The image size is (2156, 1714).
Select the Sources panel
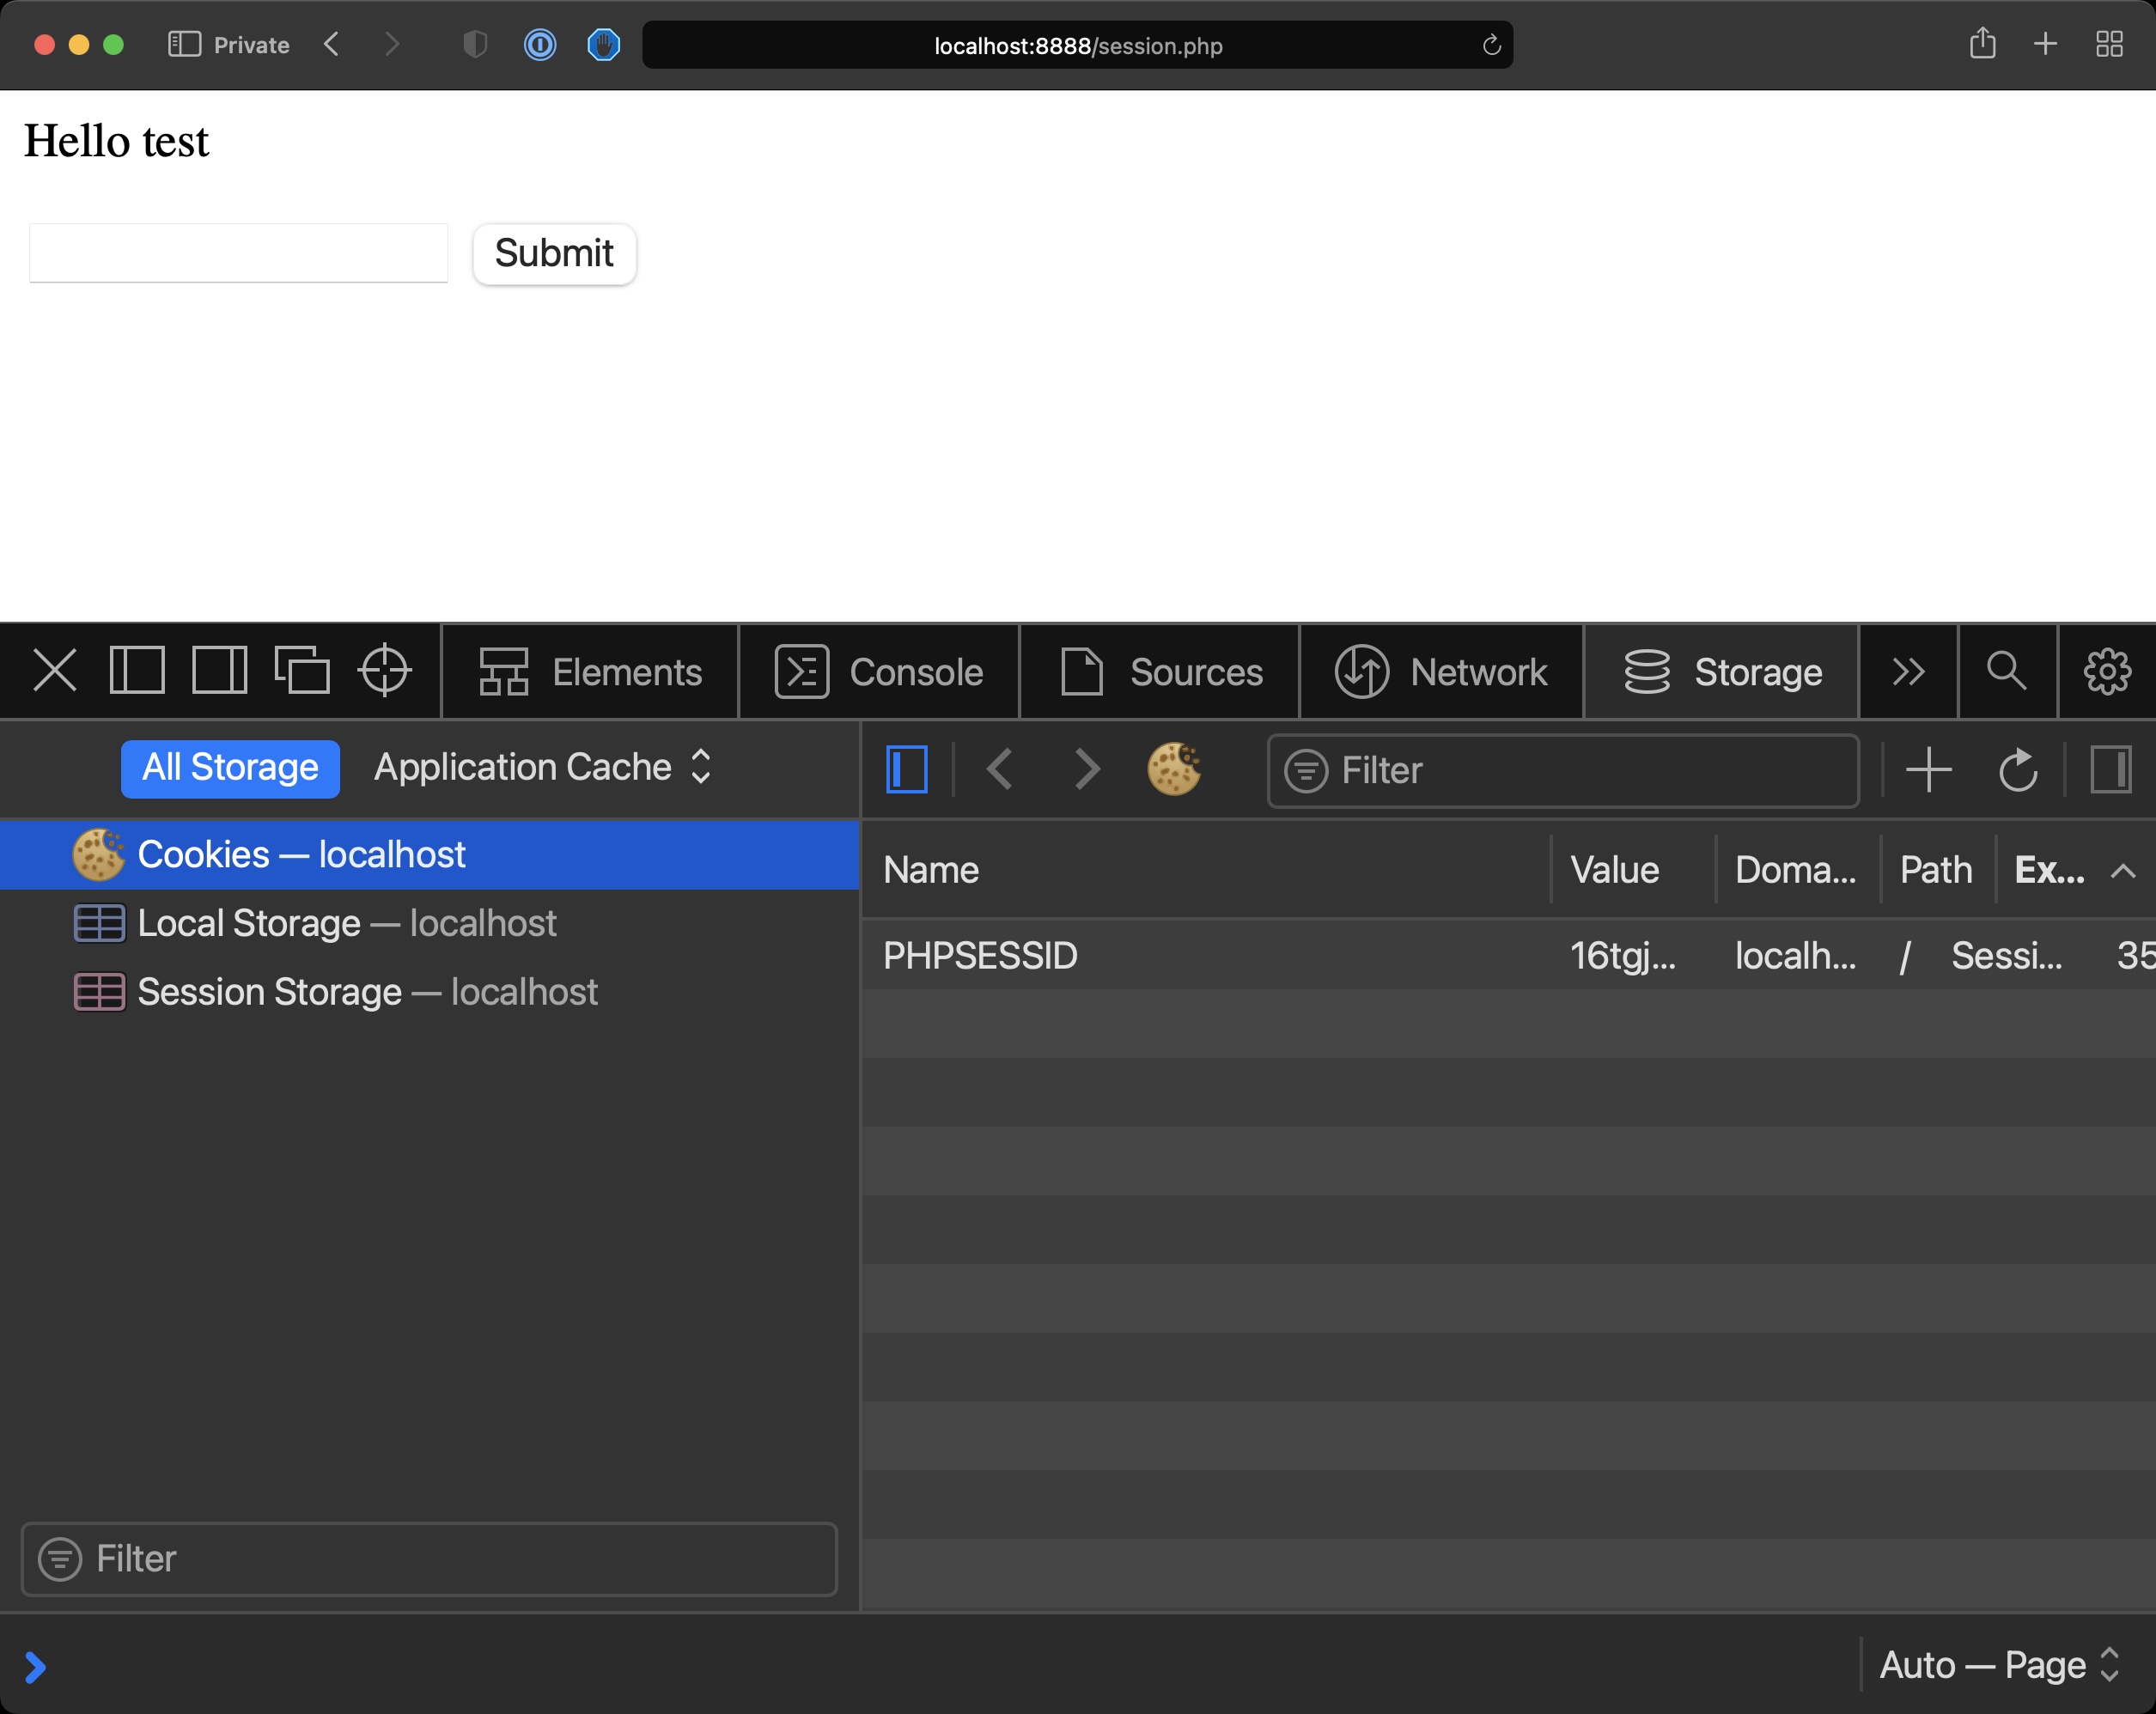1160,671
